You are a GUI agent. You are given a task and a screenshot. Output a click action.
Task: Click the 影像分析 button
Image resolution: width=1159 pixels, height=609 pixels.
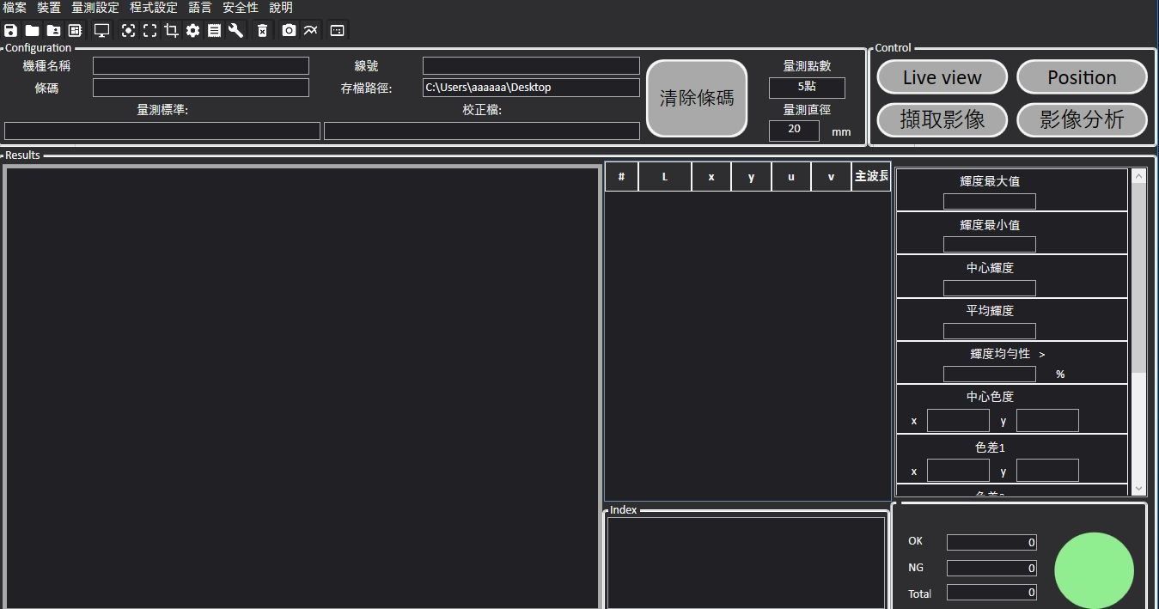[1082, 120]
